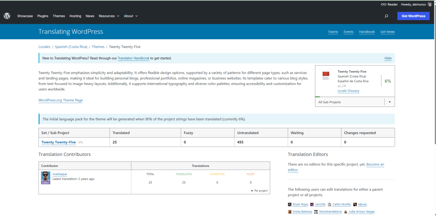Go to Locales breadcrumb
The image size is (436, 216).
(x=44, y=47)
